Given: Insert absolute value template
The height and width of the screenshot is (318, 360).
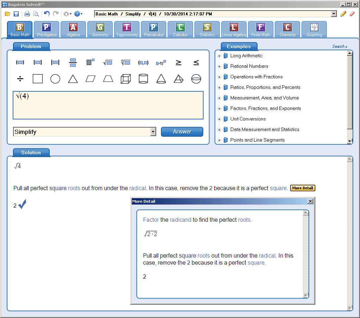Looking at the screenshot, I should pos(55,62).
